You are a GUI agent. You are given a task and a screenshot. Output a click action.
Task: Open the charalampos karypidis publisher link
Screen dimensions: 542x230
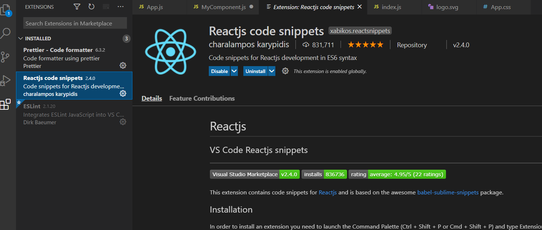pos(249,45)
